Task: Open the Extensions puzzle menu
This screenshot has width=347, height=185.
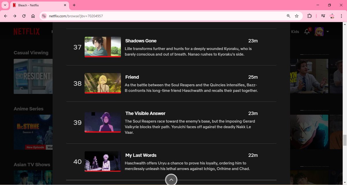Action: 309,16
